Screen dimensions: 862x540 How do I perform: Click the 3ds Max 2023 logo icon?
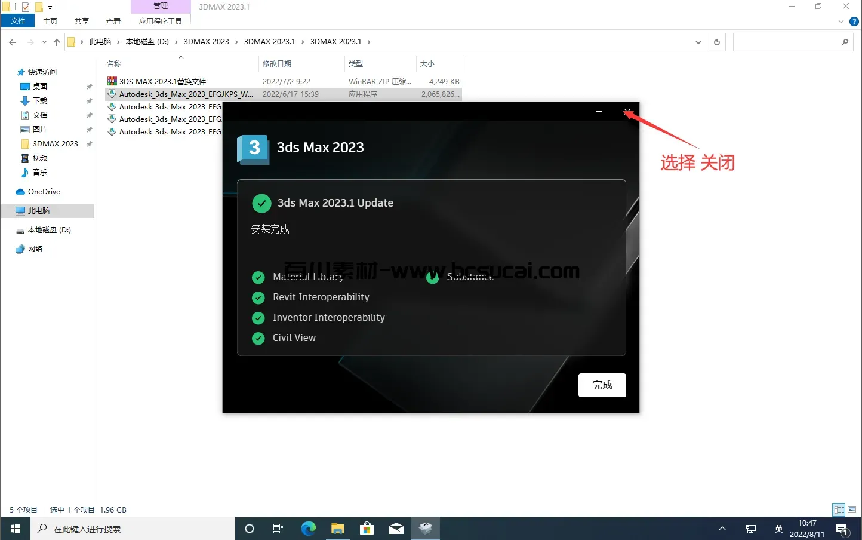253,148
